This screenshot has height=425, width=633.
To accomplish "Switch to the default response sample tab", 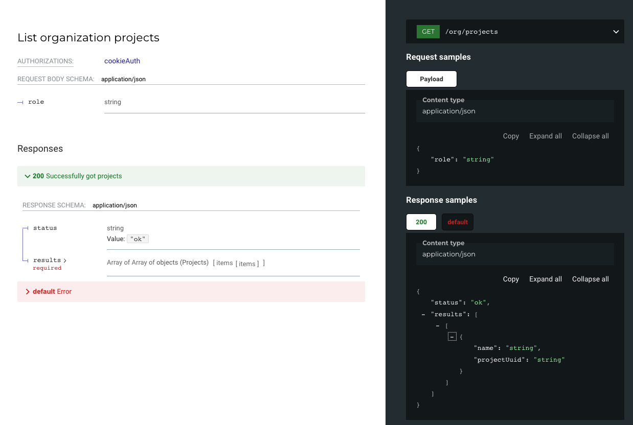I will pos(458,222).
